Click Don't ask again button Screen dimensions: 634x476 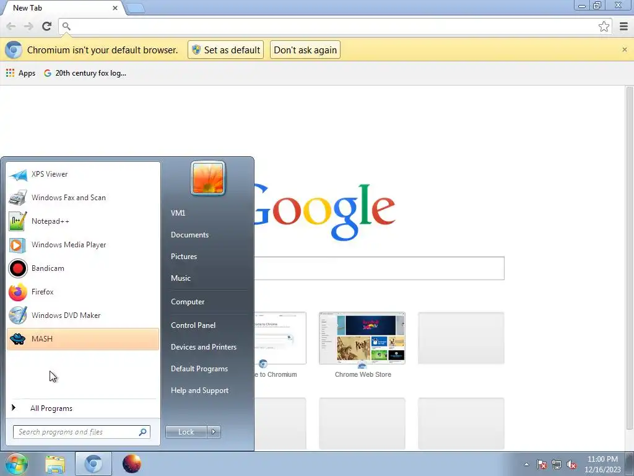click(305, 50)
